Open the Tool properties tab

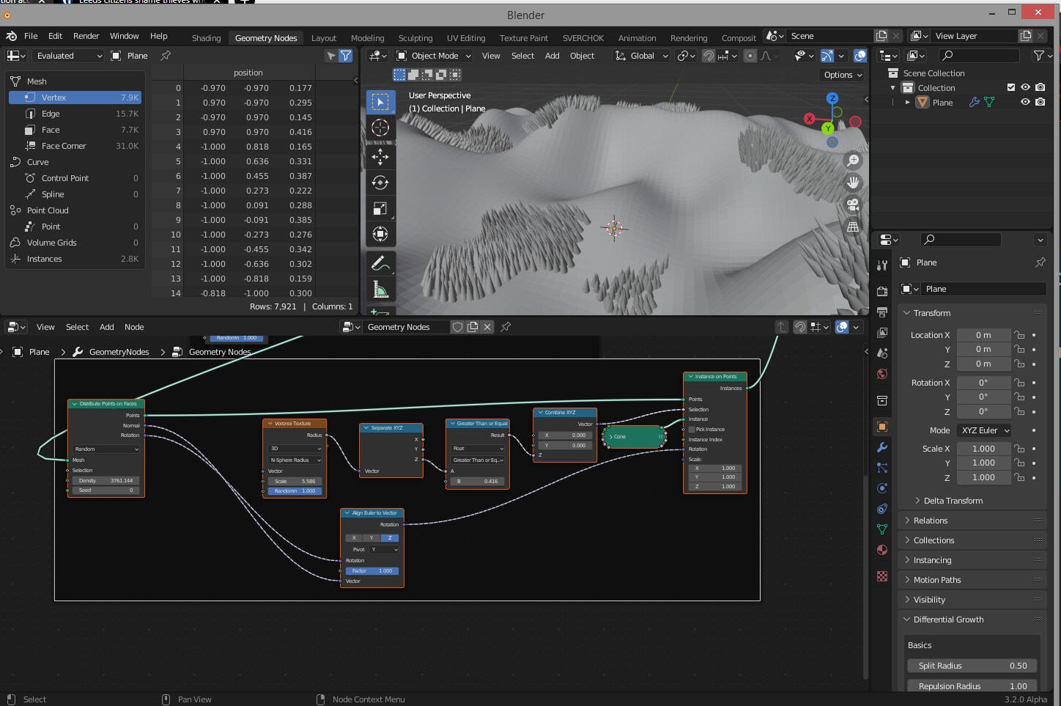coord(882,265)
